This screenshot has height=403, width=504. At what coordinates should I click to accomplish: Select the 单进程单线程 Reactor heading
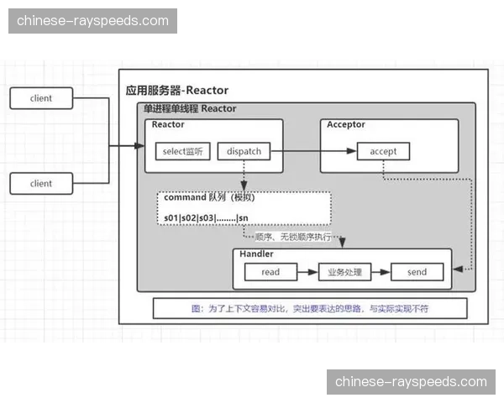[x=190, y=109]
